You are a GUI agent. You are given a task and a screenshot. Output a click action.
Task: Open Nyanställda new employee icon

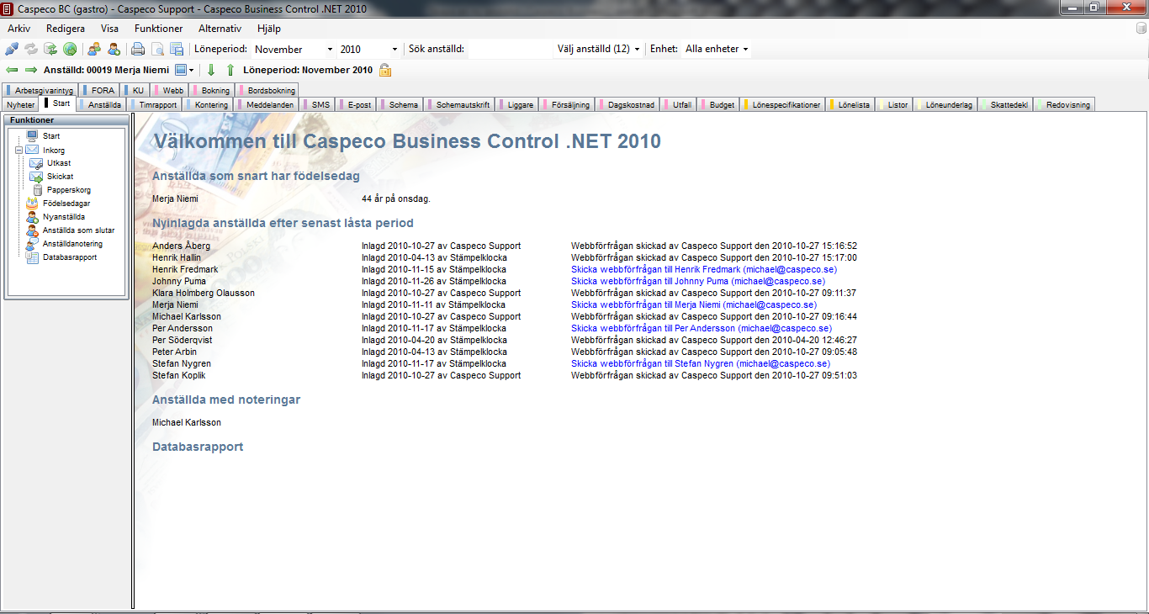pos(32,217)
